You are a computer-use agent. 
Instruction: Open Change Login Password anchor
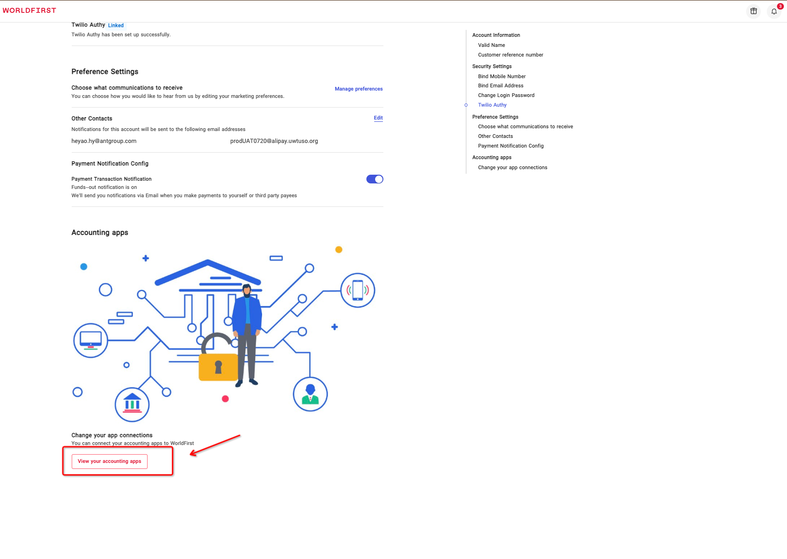coord(506,95)
